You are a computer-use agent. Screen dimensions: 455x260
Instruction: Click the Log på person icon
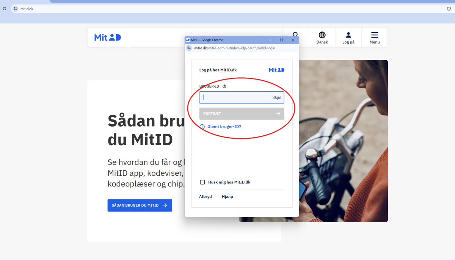click(348, 37)
